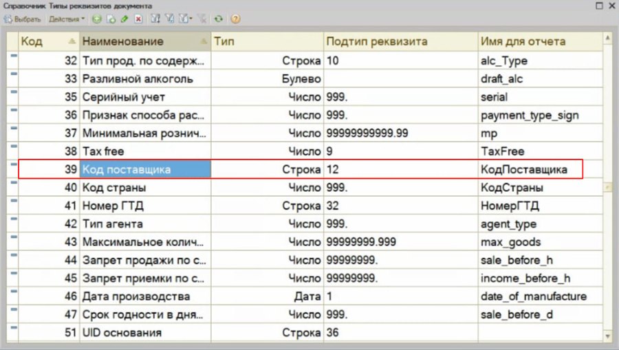Select the "Максимальное колич..." name cell
The height and width of the screenshot is (350, 619).
tap(145, 242)
